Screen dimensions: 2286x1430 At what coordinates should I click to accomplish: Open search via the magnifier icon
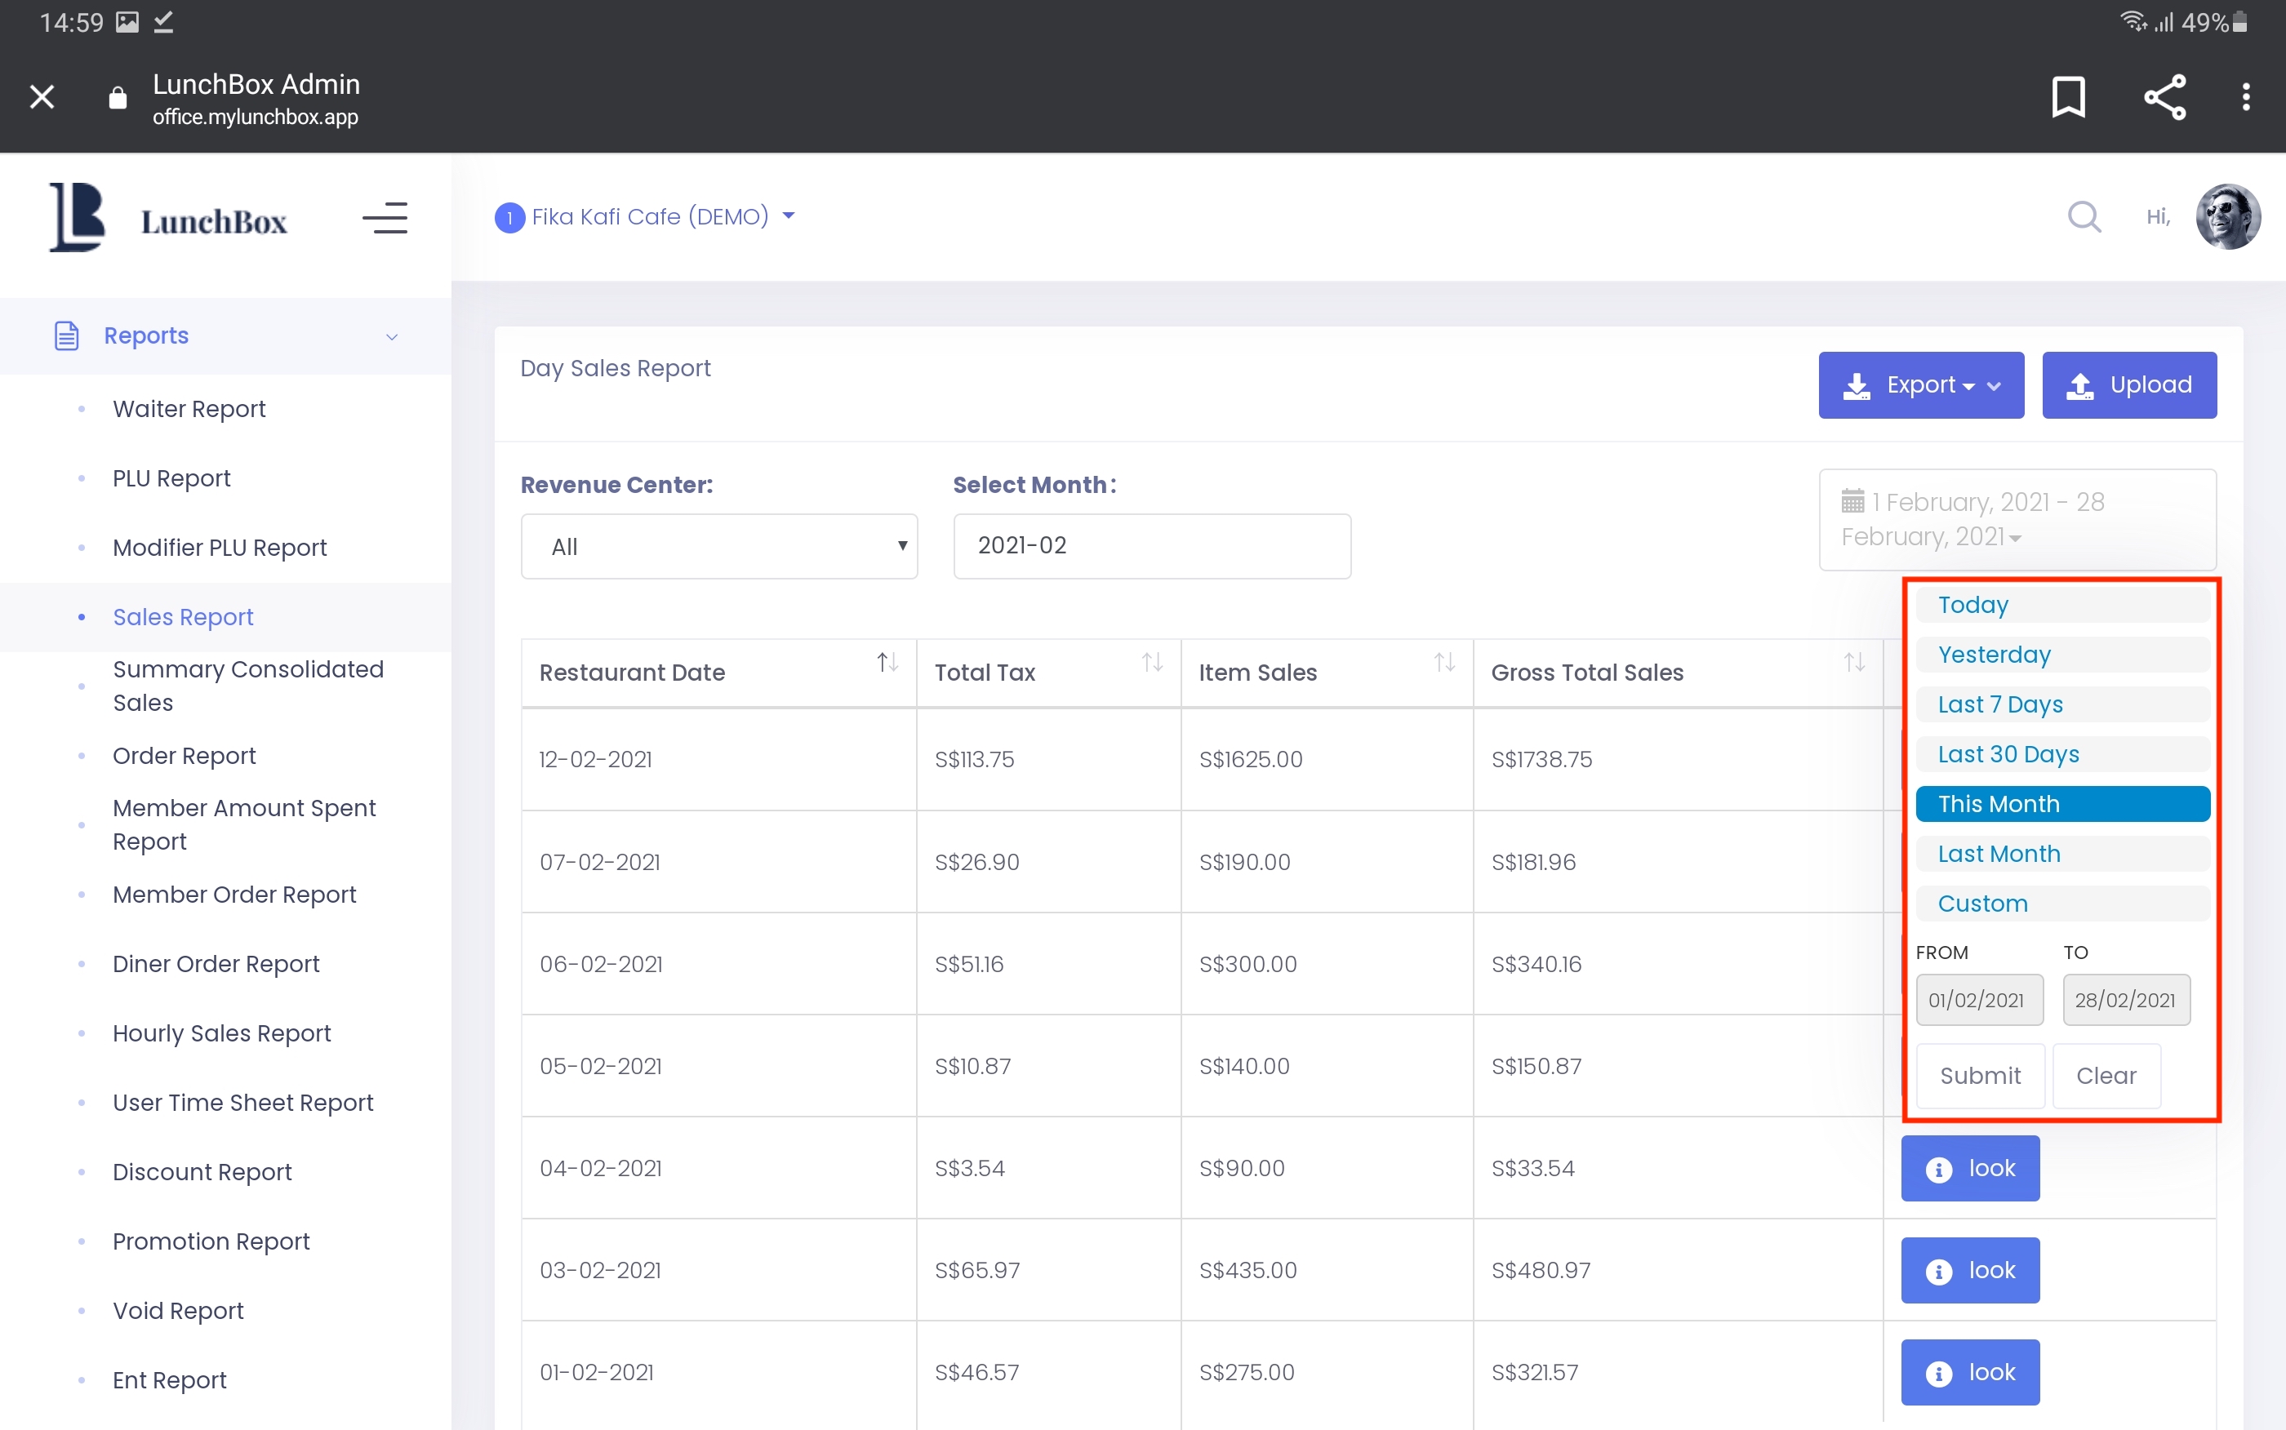click(2084, 216)
